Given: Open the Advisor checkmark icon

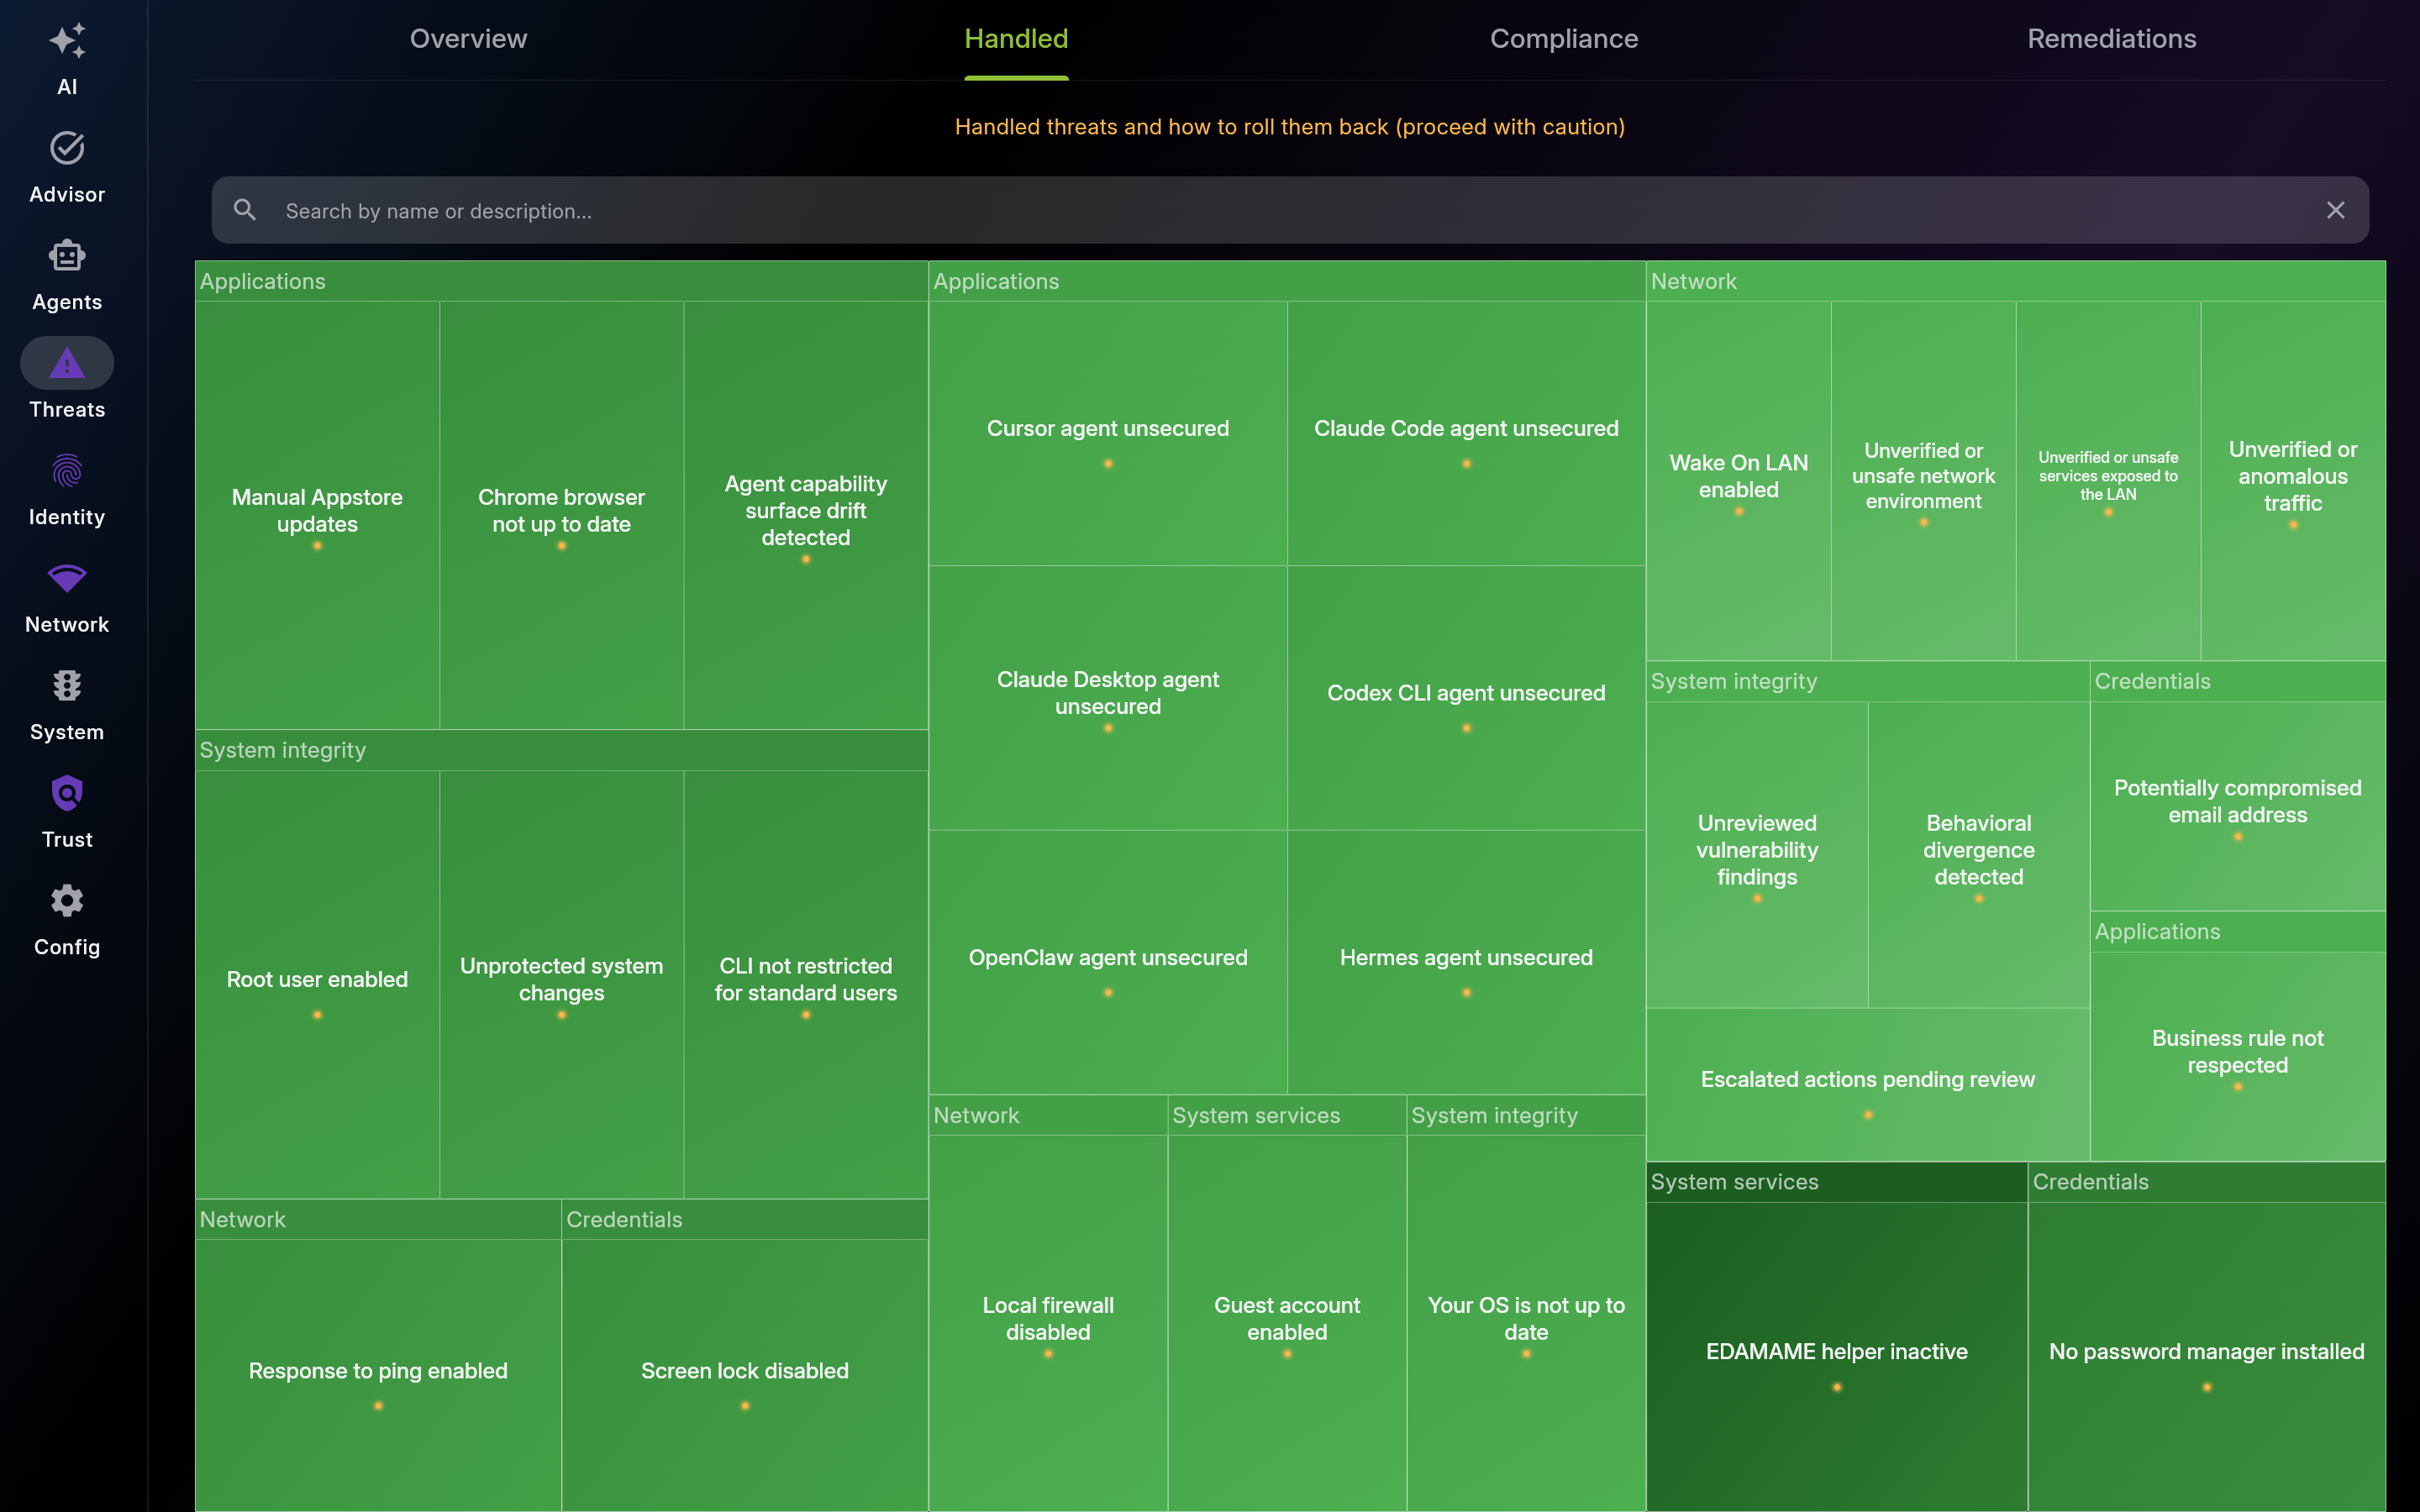Looking at the screenshot, I should coord(67,148).
